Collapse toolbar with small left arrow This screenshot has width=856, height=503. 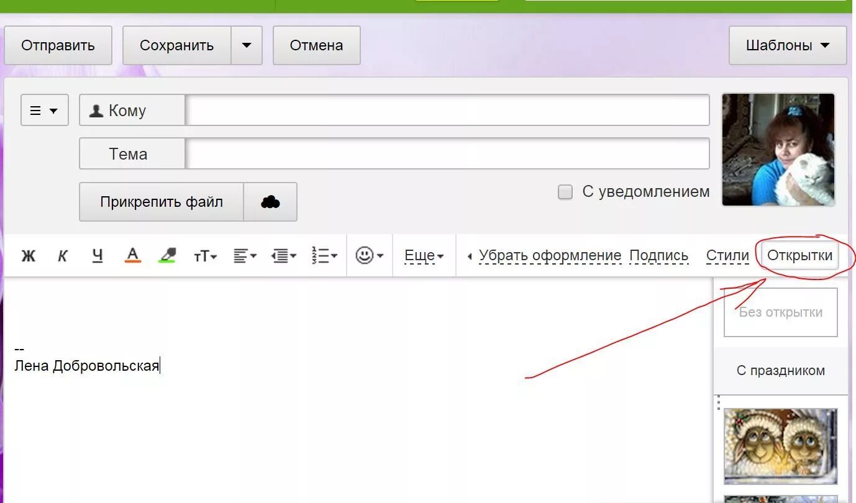click(x=470, y=256)
